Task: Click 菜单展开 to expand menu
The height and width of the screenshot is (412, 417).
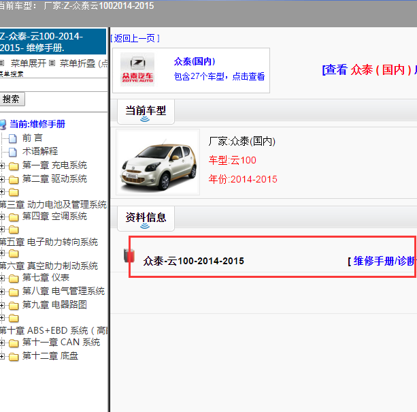Action: (29, 63)
